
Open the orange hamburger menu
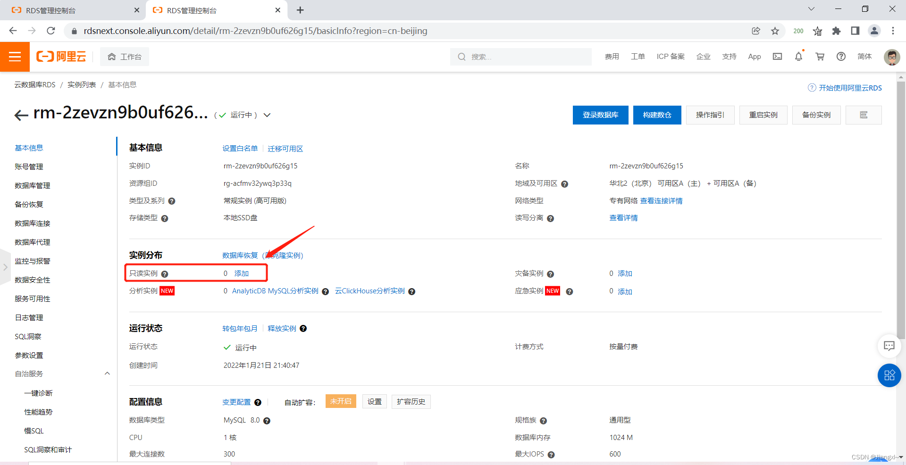pos(15,57)
